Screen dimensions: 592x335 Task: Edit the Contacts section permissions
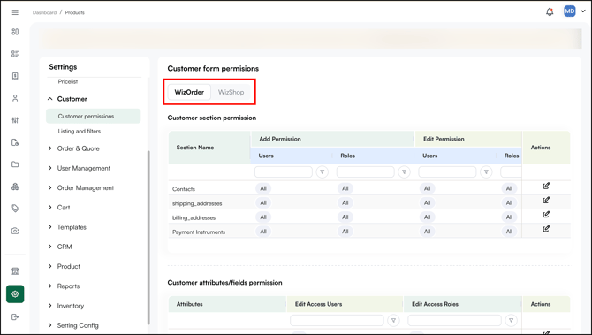[x=546, y=186]
